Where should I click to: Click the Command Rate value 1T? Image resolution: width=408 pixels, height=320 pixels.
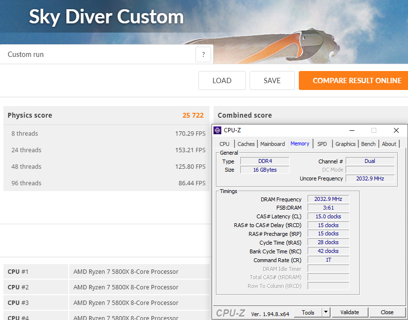coord(328,260)
